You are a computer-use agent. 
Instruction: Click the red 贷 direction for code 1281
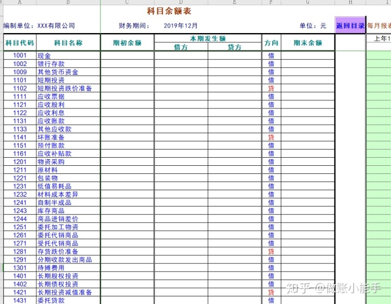coord(271,251)
